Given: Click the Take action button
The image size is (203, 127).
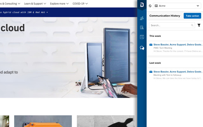Looking at the screenshot, I should pyautogui.click(x=192, y=16).
